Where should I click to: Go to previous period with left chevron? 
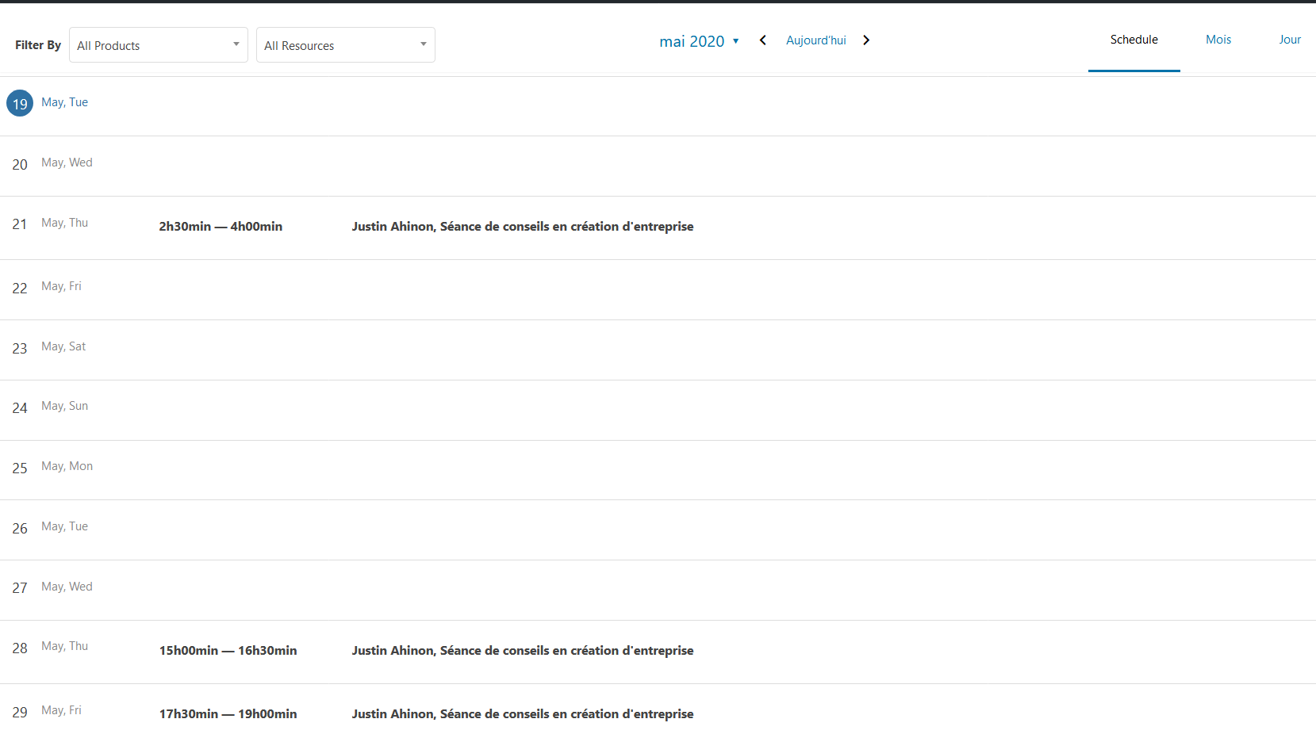pos(762,40)
